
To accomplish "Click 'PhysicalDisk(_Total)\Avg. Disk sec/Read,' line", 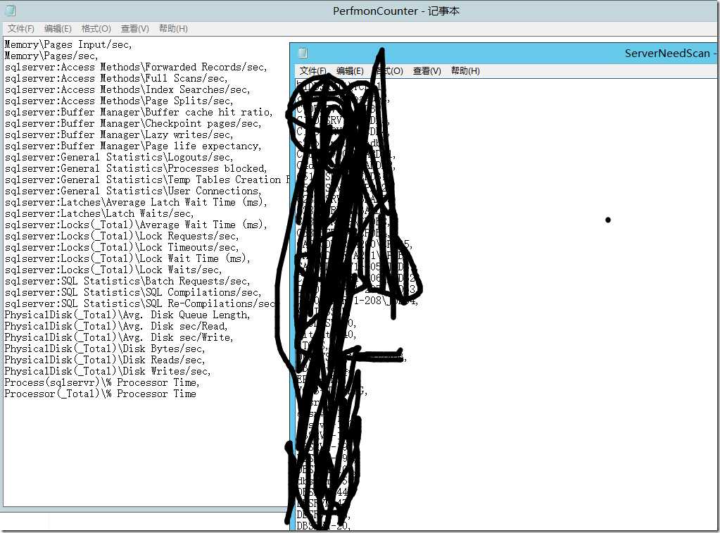I will tap(116, 326).
